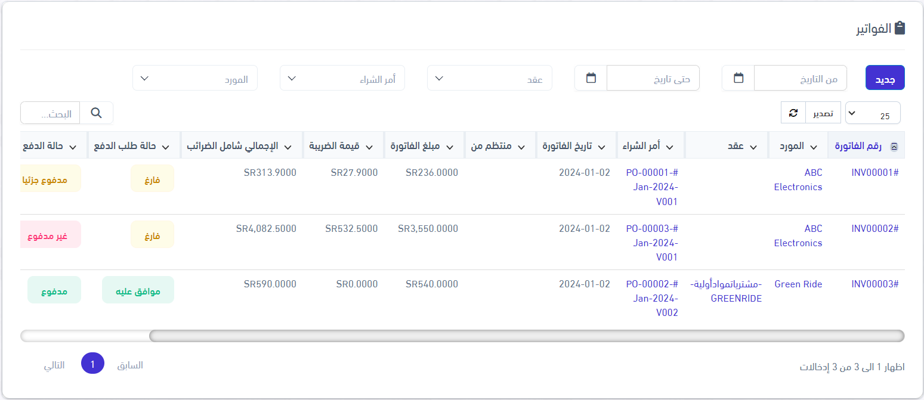Click the جديد button
Image resolution: width=924 pixels, height=400 pixels.
pos(885,79)
